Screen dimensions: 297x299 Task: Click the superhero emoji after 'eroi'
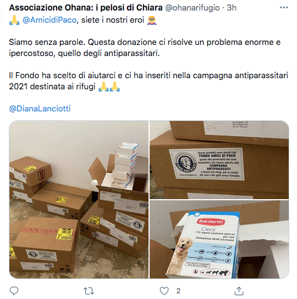click(152, 20)
